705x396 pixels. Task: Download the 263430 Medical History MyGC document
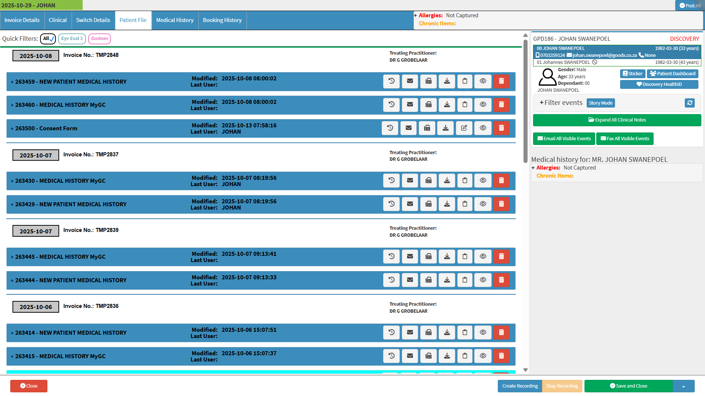(447, 181)
